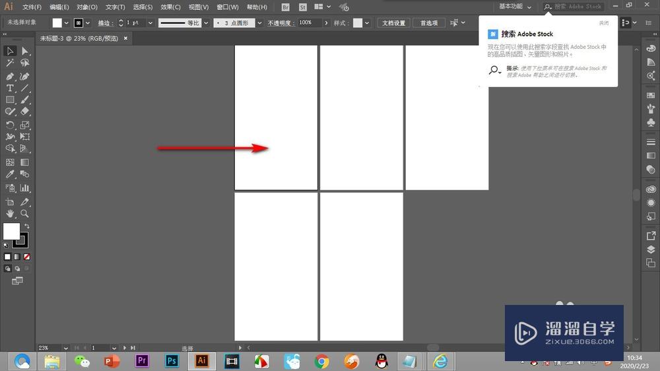The image size is (660, 371).
Task: Open the Stroke color dropdown
Action: (88, 23)
